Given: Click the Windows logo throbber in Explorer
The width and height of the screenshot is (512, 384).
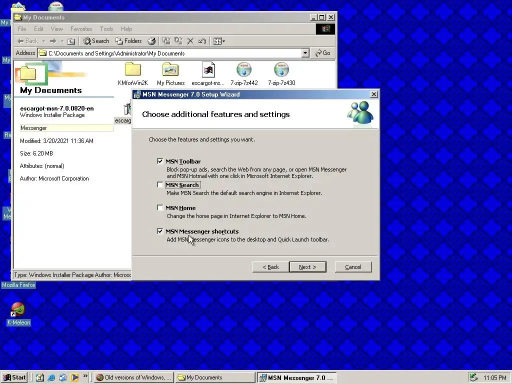Looking at the screenshot, I should [x=325, y=28].
